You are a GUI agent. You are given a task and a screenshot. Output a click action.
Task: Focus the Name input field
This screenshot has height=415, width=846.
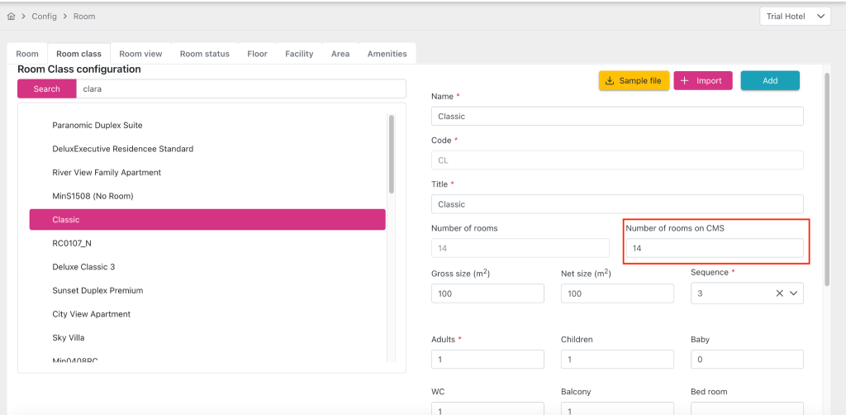616,117
